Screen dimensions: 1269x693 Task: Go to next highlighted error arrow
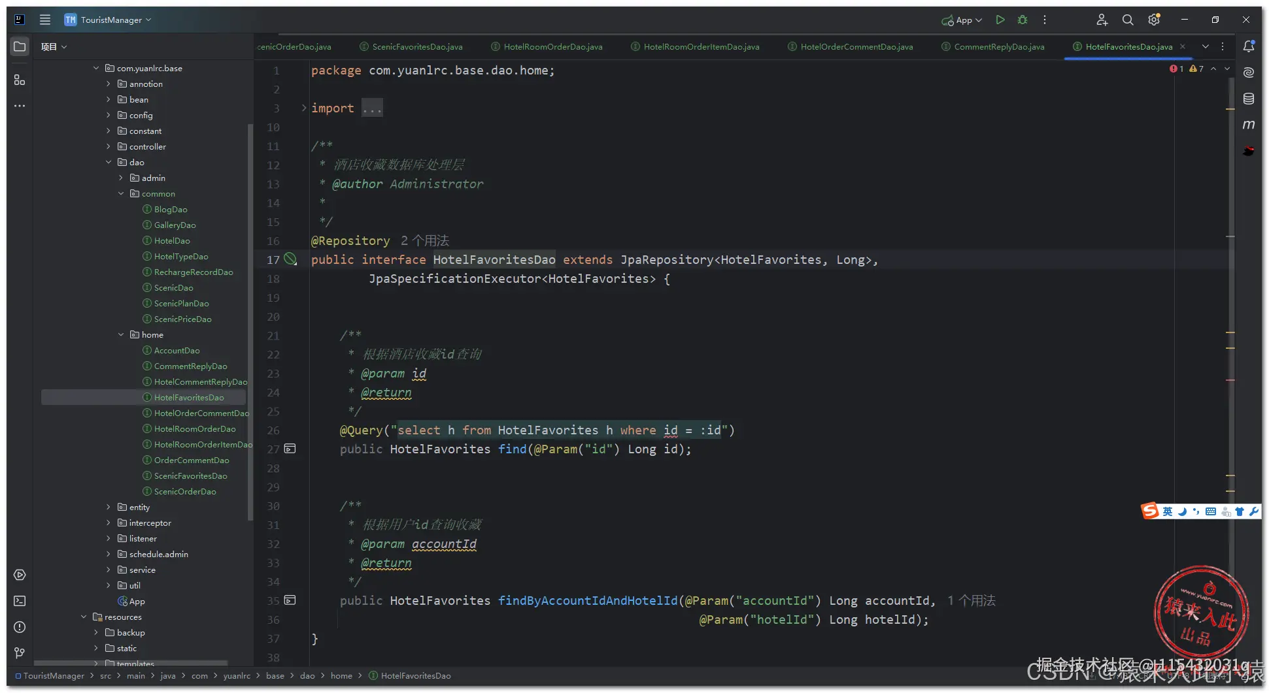1227,69
